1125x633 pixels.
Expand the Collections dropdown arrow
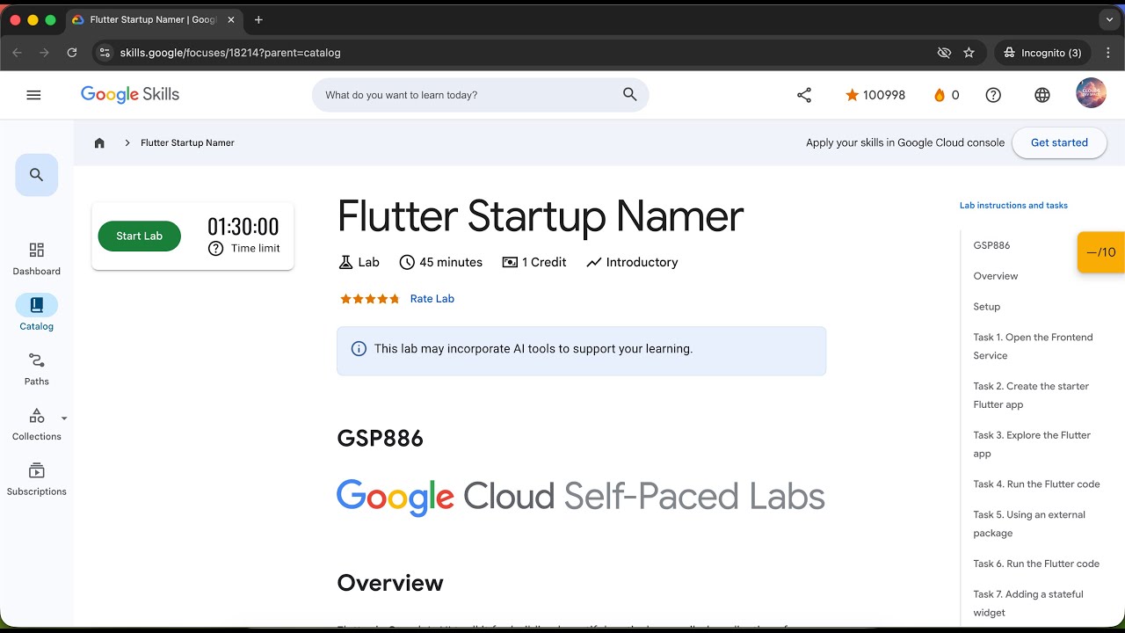tap(64, 418)
